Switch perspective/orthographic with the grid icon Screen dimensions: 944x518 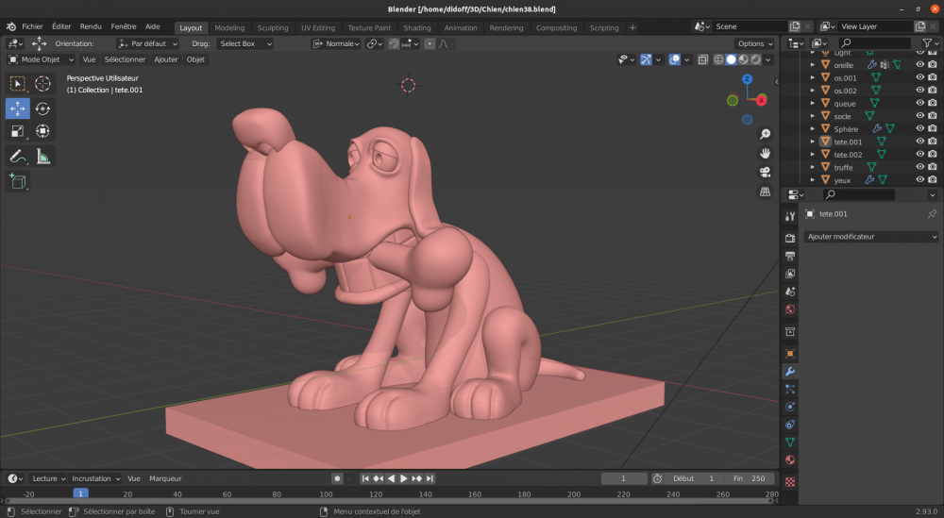pyautogui.click(x=765, y=192)
